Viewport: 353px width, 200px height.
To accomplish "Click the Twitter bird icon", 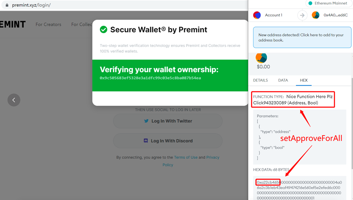I will (x=147, y=121).
